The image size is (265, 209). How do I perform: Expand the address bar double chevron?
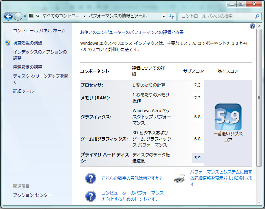(x=38, y=16)
